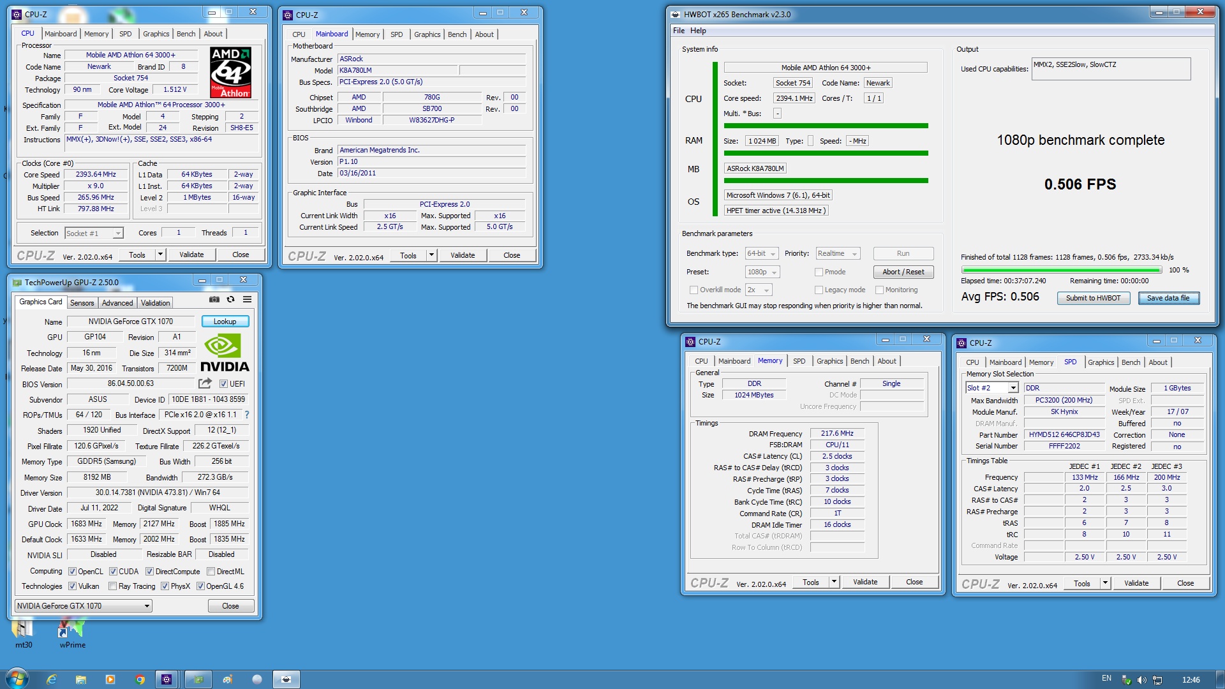
Task: Launch Internet Explorer from the taskbar
Action: point(52,679)
